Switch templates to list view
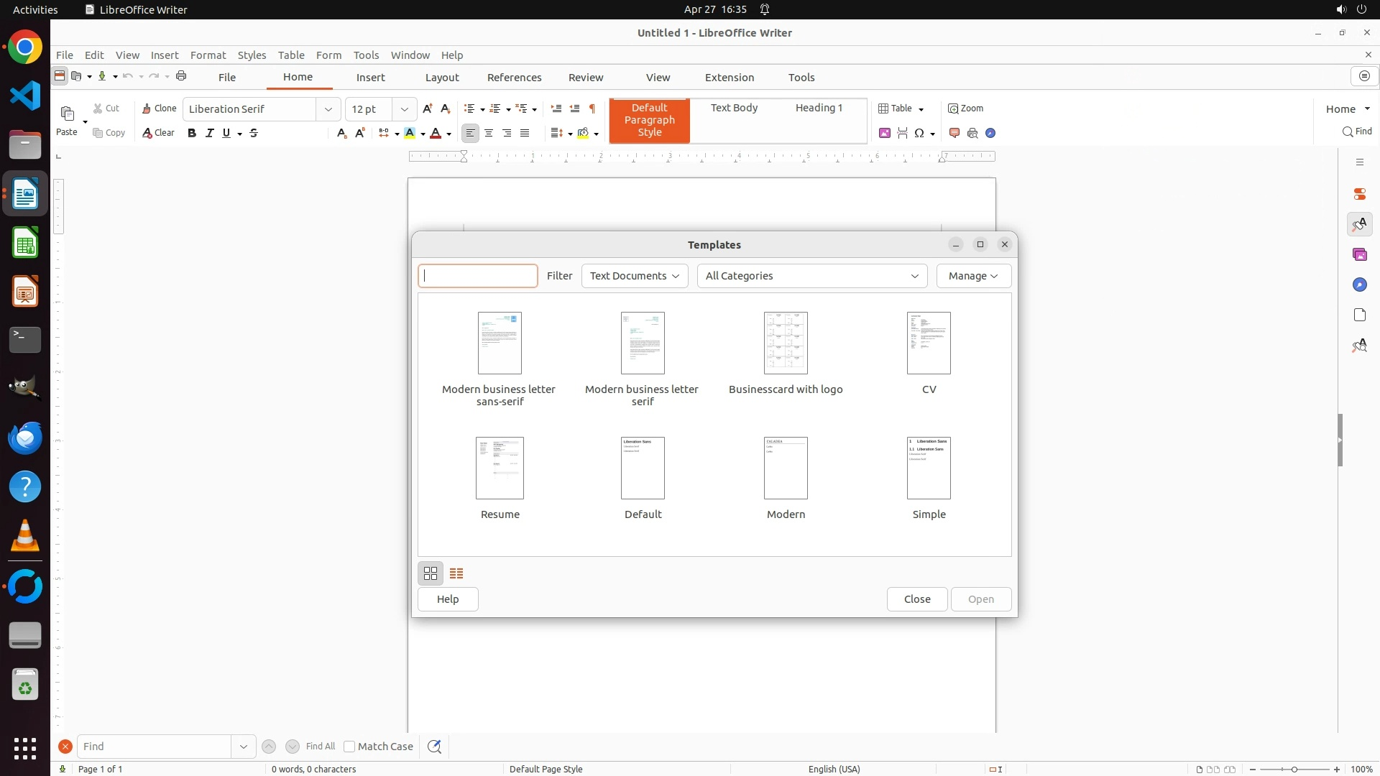The image size is (1380, 776). click(x=456, y=573)
